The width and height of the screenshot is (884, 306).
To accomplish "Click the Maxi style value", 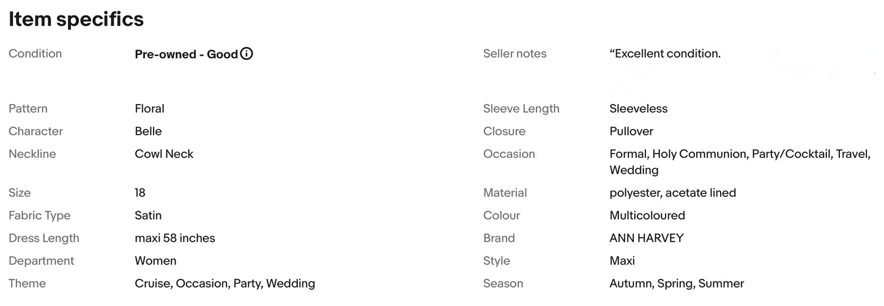I will tap(622, 261).
